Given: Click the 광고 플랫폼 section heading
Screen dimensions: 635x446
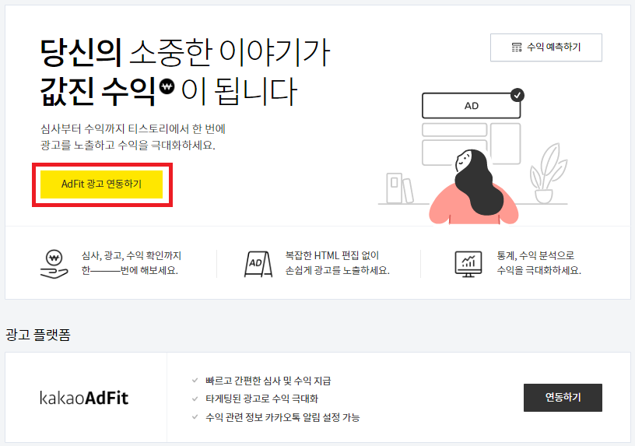Looking at the screenshot, I should pos(38,335).
